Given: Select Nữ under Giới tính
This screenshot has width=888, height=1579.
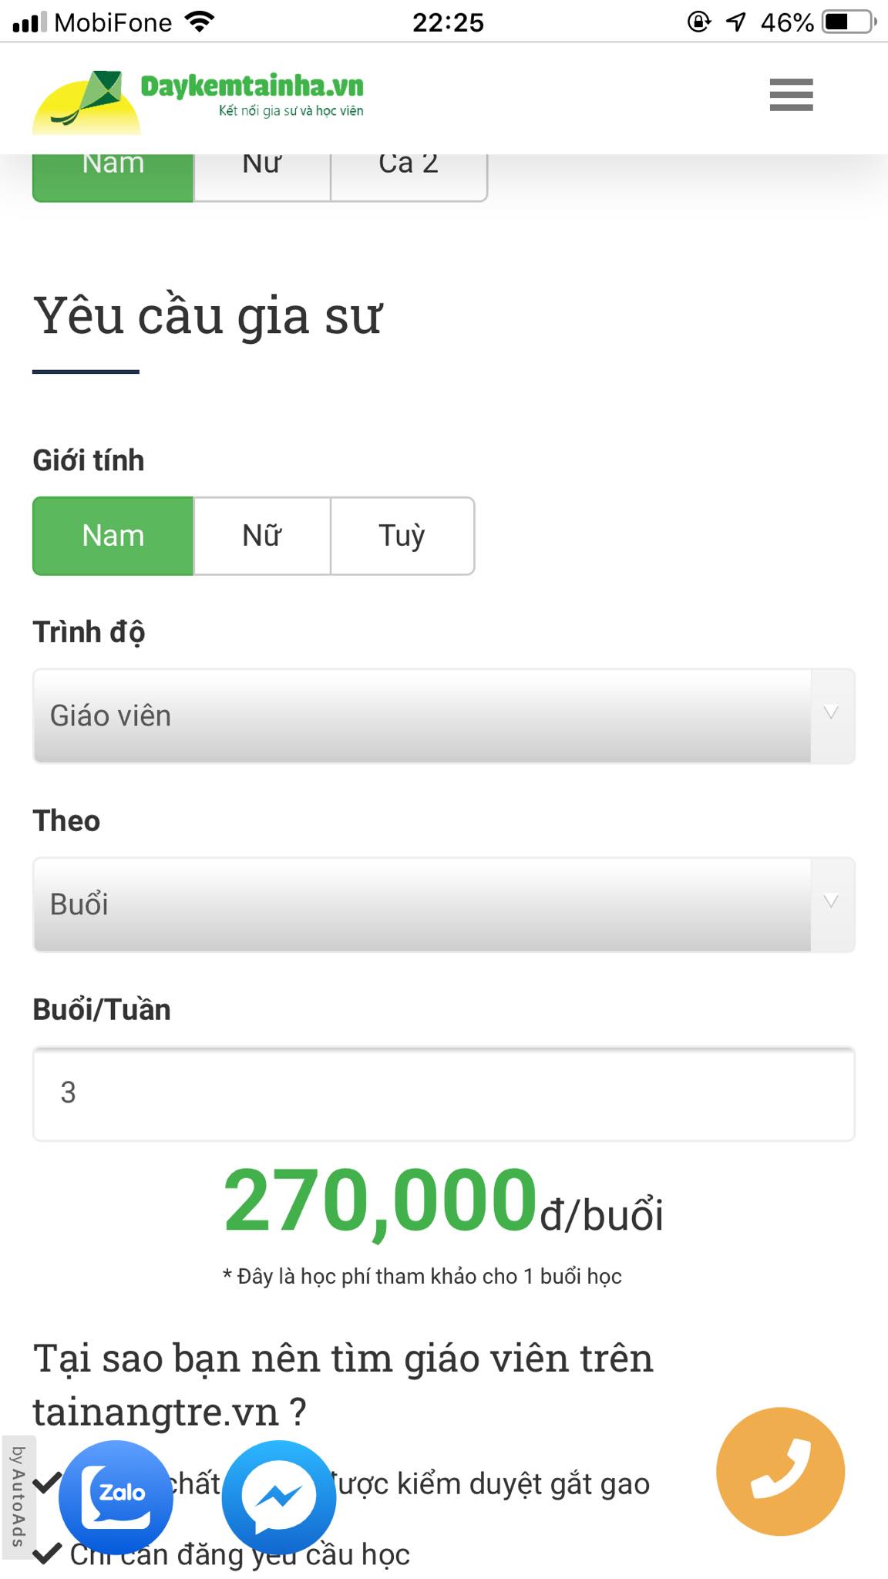Looking at the screenshot, I should 262,536.
